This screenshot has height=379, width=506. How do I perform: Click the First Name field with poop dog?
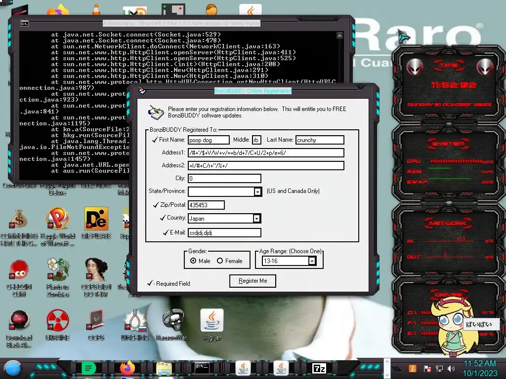tap(209, 140)
